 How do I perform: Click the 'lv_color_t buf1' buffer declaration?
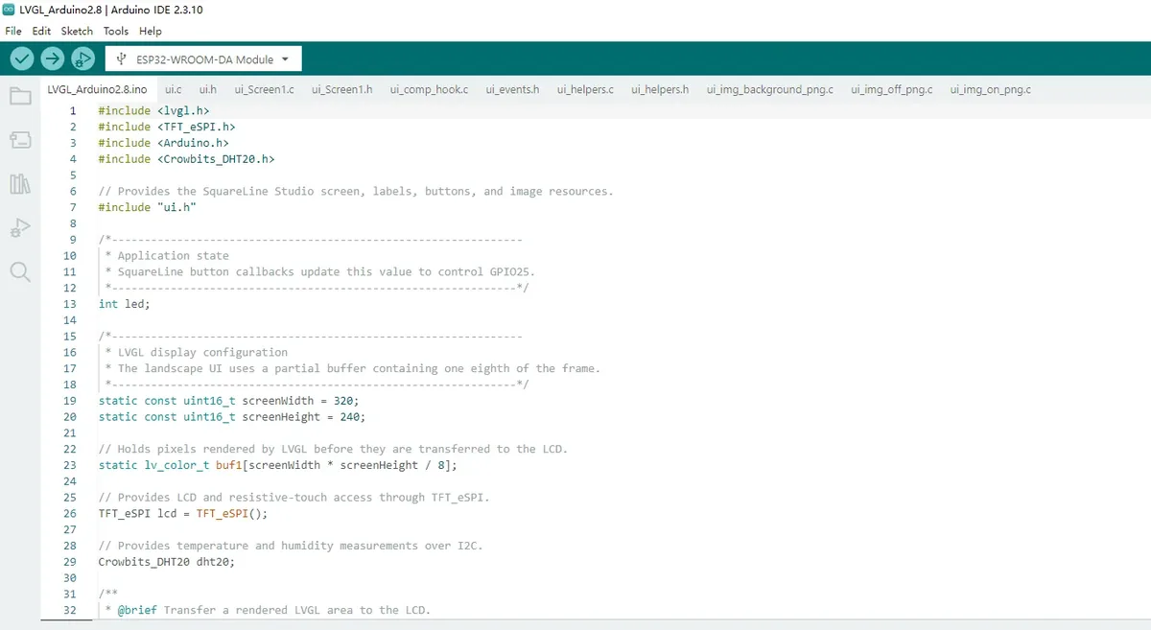pyautogui.click(x=278, y=465)
